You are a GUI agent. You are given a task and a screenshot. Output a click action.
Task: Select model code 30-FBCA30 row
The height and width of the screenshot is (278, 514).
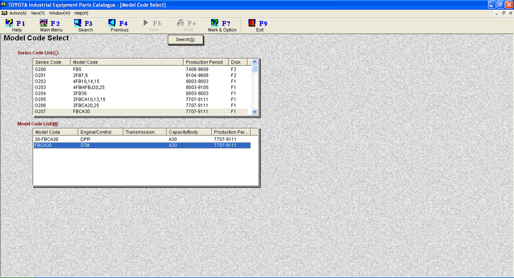(x=142, y=139)
